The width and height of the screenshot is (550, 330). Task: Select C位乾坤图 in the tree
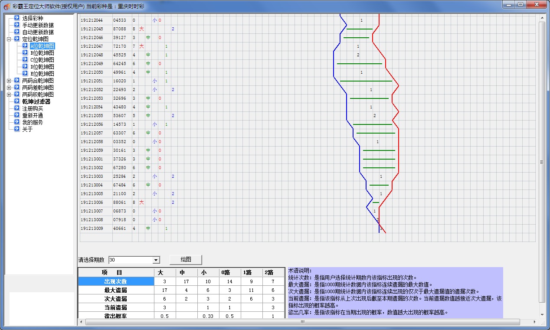click(43, 60)
